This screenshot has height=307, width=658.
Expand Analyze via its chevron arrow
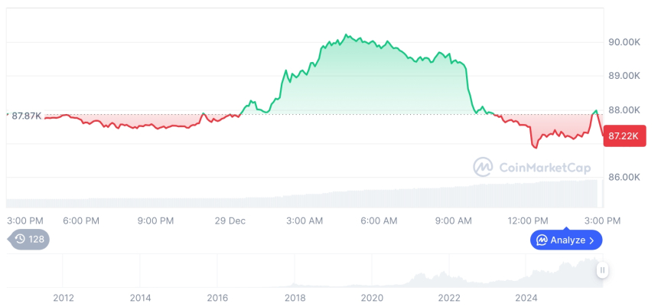[592, 240]
